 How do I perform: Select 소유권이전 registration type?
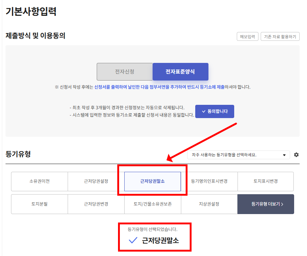click(x=39, y=181)
